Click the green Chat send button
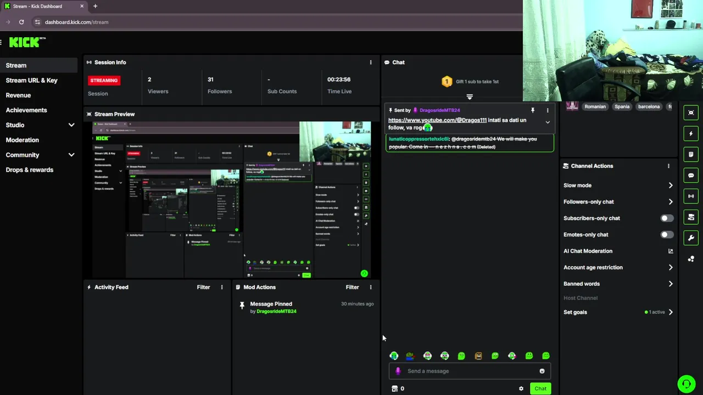 (x=540, y=388)
